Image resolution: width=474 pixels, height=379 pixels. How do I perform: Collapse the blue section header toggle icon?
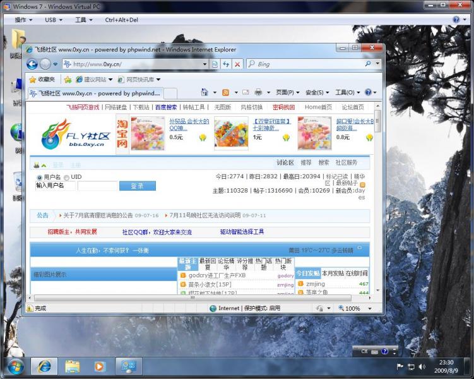pyautogui.click(x=359, y=248)
